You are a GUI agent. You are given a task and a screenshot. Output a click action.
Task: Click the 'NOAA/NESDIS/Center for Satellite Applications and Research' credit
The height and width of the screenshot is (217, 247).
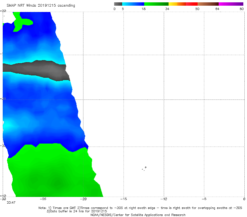pyautogui.click(x=138, y=215)
